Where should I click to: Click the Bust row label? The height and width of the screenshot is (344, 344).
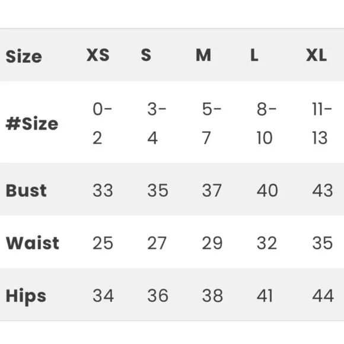pyautogui.click(x=26, y=190)
